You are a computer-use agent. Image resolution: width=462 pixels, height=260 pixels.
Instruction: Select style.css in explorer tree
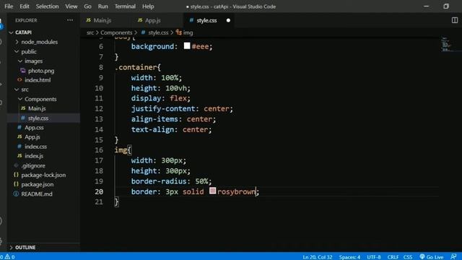[38, 118]
